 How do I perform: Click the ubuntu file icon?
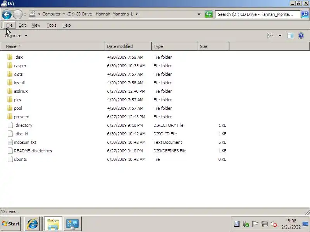[x=10, y=159]
